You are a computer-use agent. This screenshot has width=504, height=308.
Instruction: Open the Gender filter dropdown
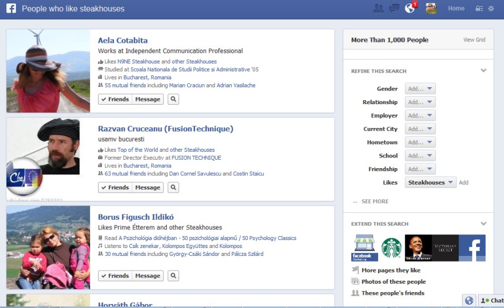pos(420,89)
